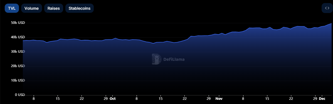Screen dimensions: 333x104
Task: Open the Stablecoins tab
Action: click(x=80, y=8)
